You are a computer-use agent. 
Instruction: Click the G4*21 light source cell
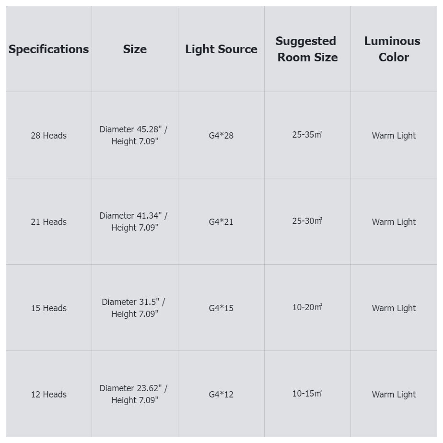click(x=221, y=221)
